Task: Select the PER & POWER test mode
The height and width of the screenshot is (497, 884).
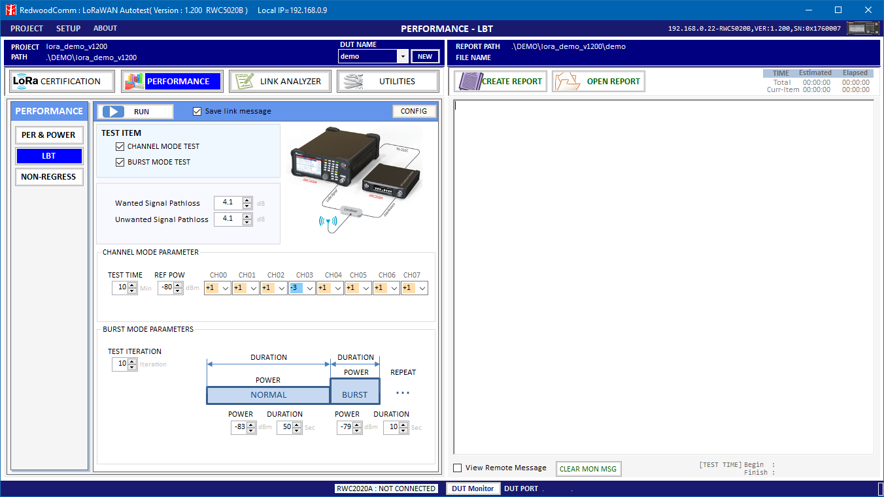Action: (49, 135)
